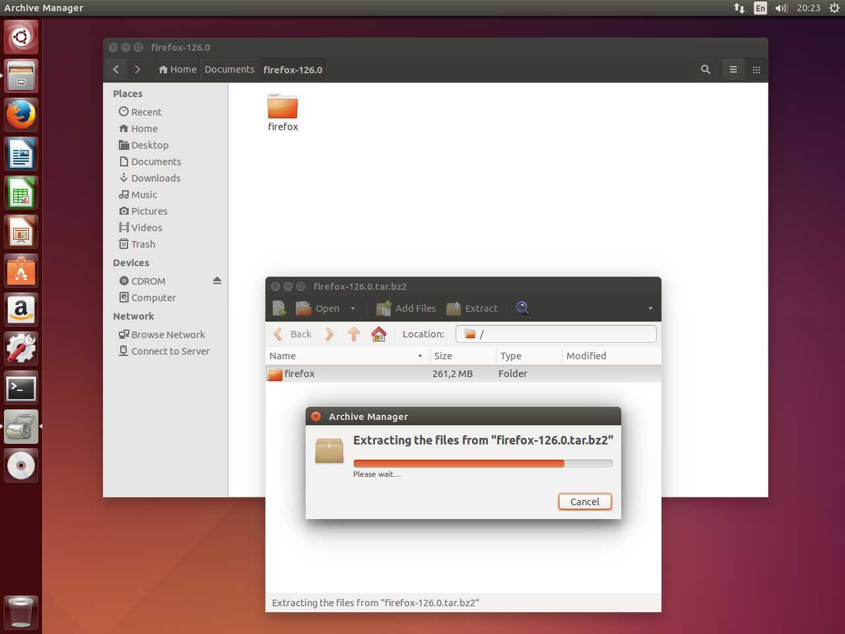Open the CD/DVD disc launcher icon
Screen dimensions: 845x634
point(21,466)
